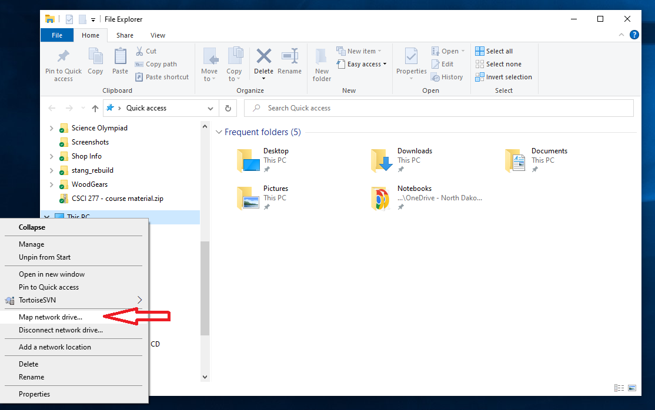The width and height of the screenshot is (655, 410).
Task: Collapse the Frequent folders section
Action: (219, 132)
